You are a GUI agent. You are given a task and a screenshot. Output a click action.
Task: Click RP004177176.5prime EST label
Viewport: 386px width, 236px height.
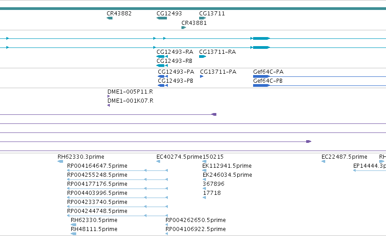point(97,184)
